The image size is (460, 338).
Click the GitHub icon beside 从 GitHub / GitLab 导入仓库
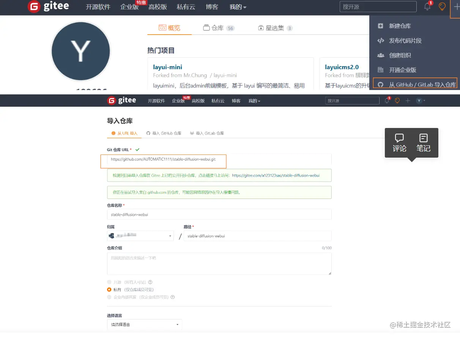pos(381,84)
